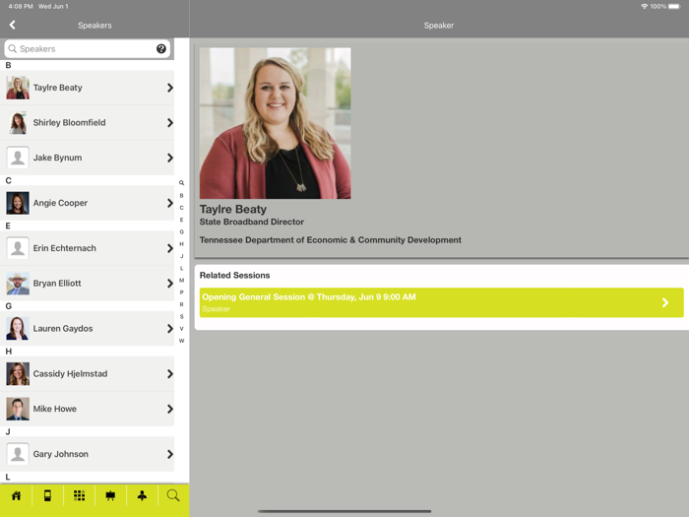Tap the chevron beside Angie Cooper

click(x=170, y=203)
